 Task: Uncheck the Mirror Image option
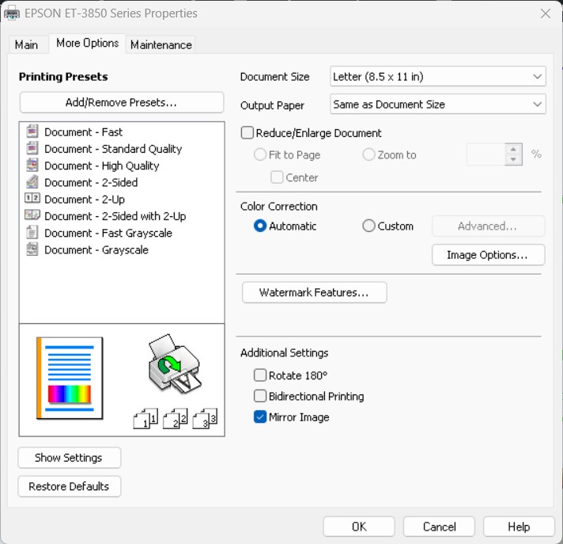click(x=260, y=417)
